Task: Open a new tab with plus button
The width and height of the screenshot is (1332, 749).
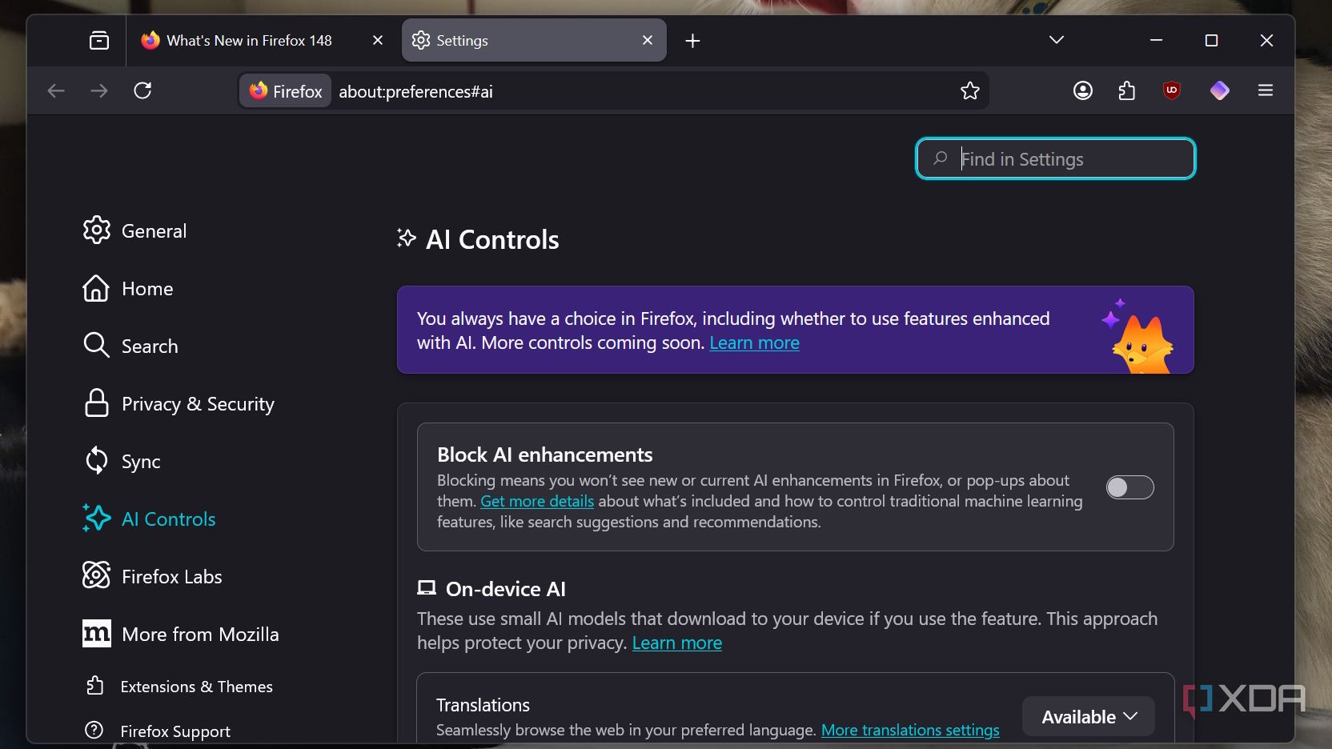Action: (693, 40)
